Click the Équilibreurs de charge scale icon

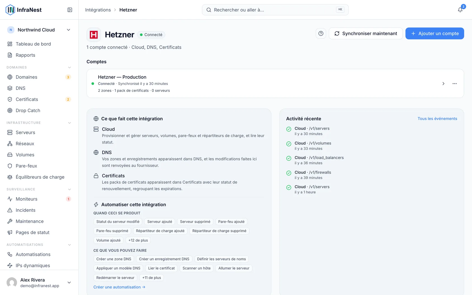(x=10, y=177)
